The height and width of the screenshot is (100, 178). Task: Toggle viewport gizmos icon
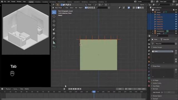(124, 8)
